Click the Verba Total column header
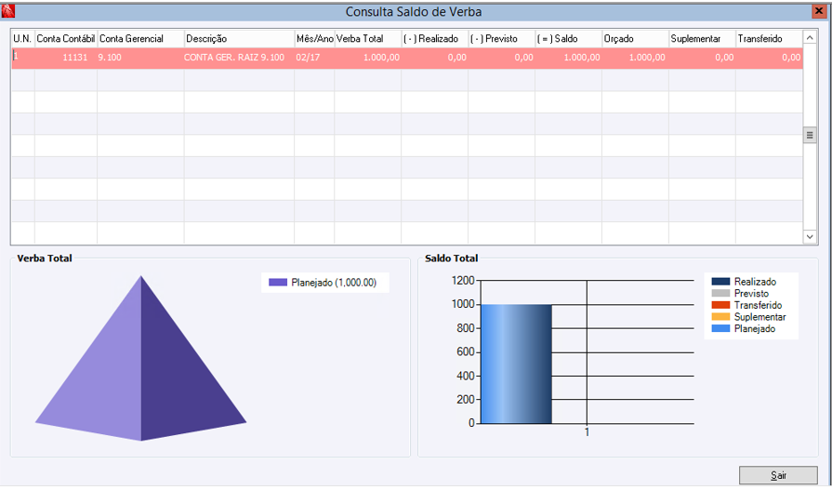 coord(368,39)
